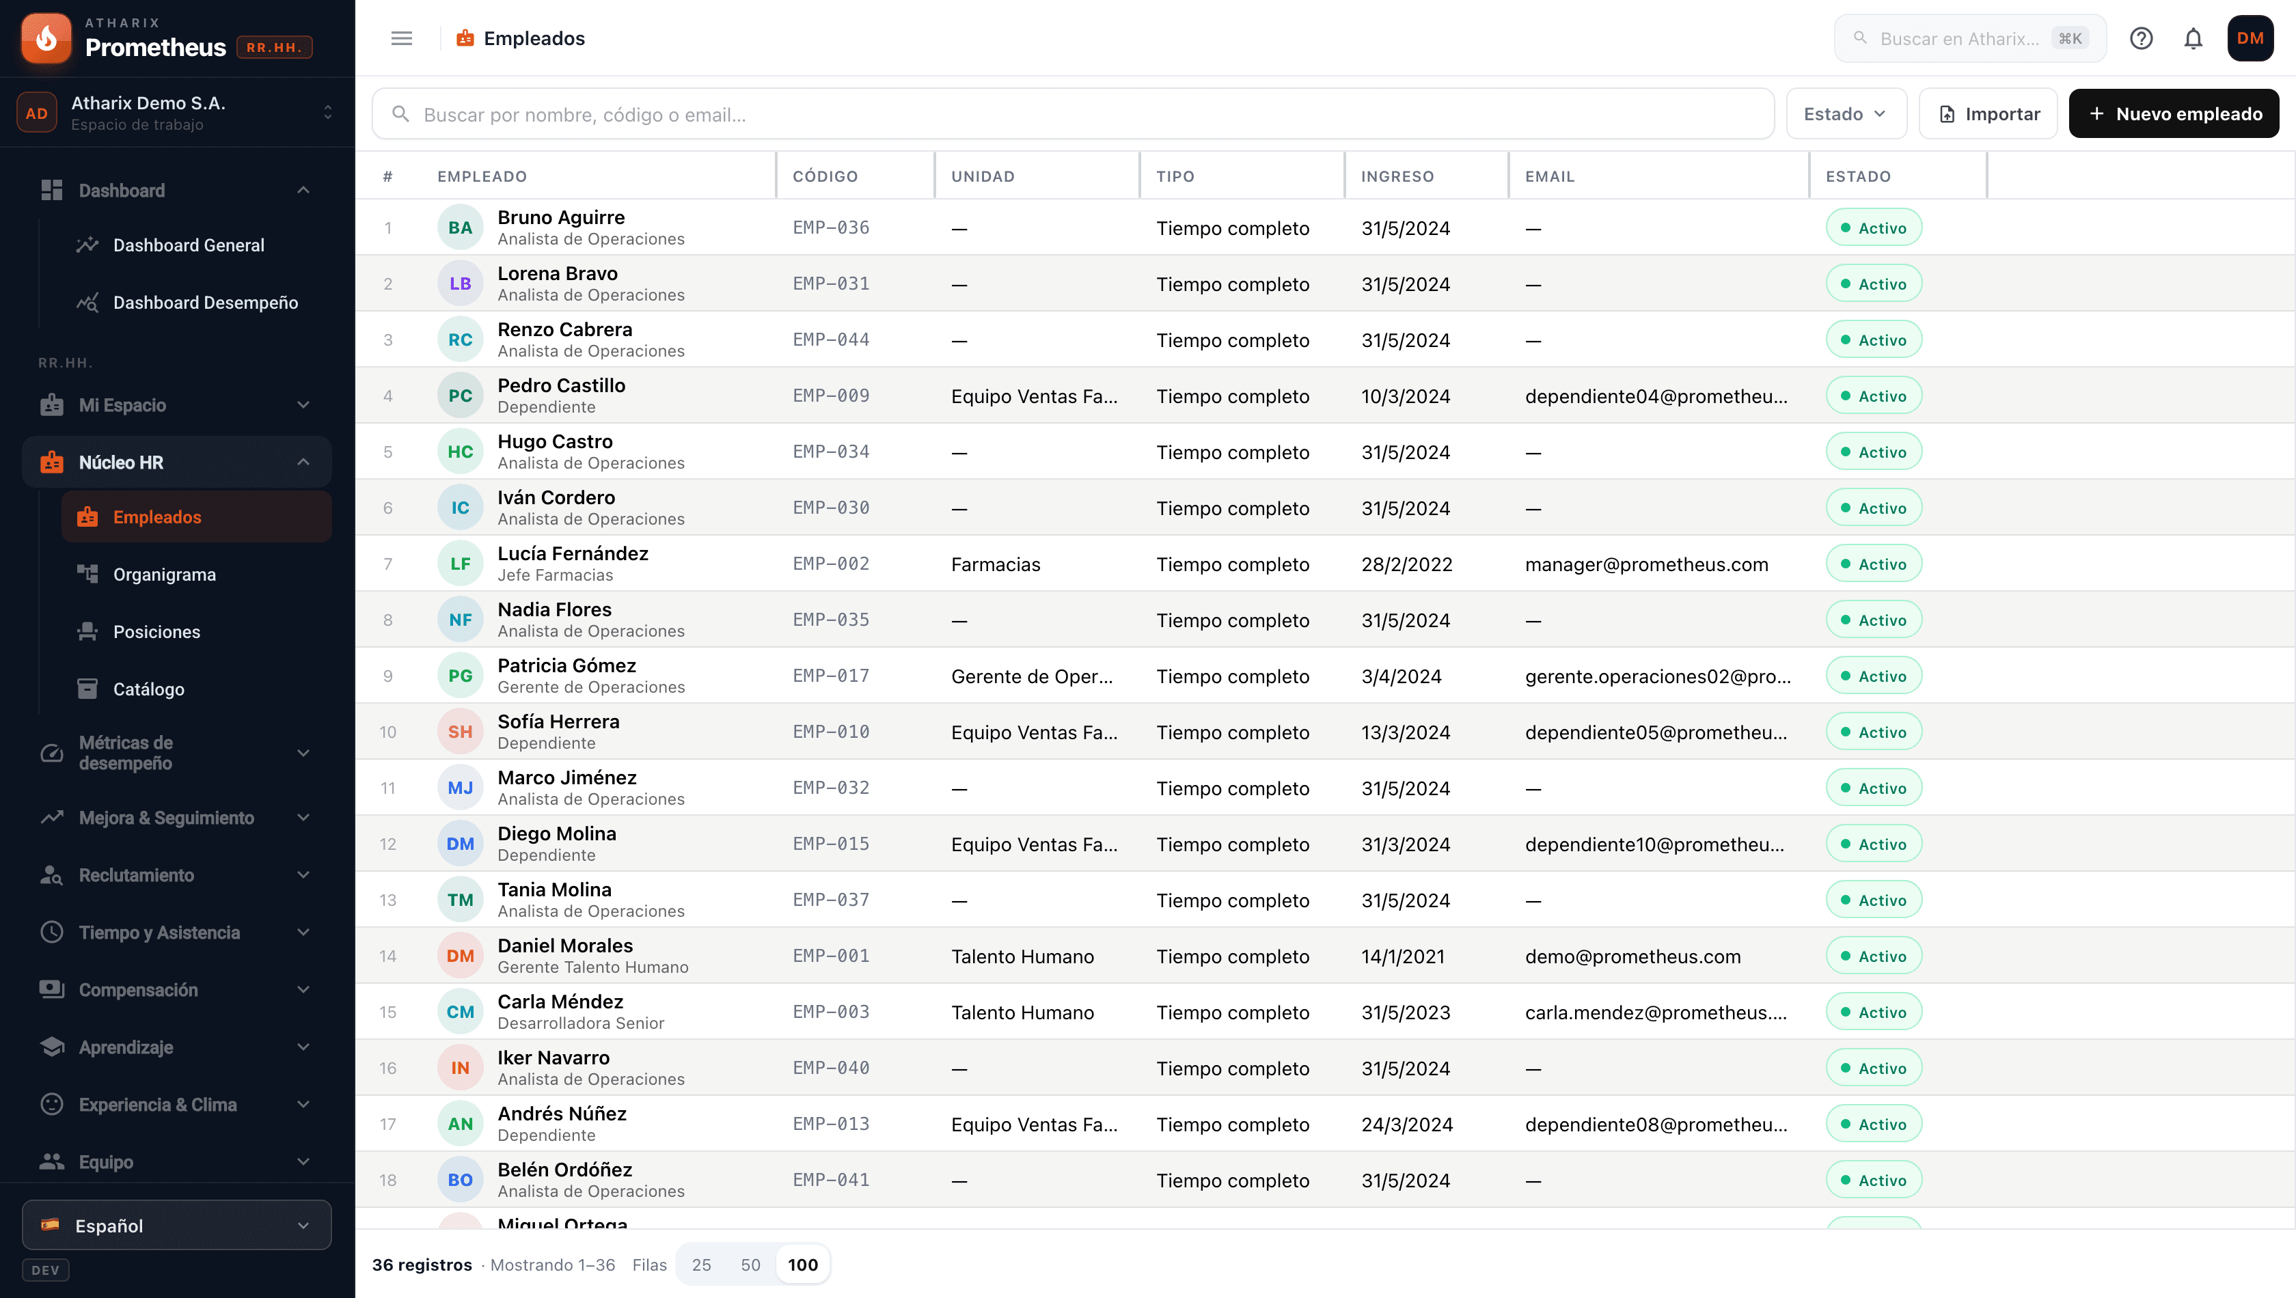Sort by the EMPLEADO column header
This screenshot has width=2296, height=1298.
pyautogui.click(x=482, y=176)
